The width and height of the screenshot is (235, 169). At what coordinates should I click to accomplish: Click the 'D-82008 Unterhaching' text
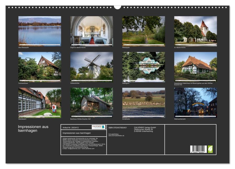(144, 131)
